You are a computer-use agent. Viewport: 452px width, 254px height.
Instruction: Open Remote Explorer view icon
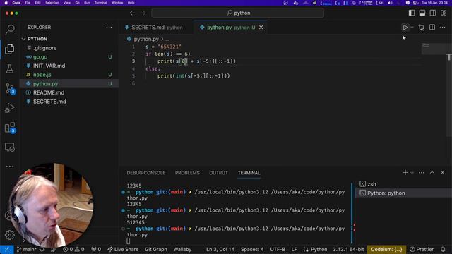click(x=9, y=147)
